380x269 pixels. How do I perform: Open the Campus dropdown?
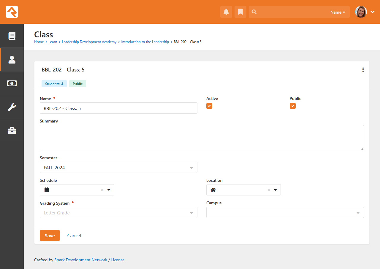285,212
